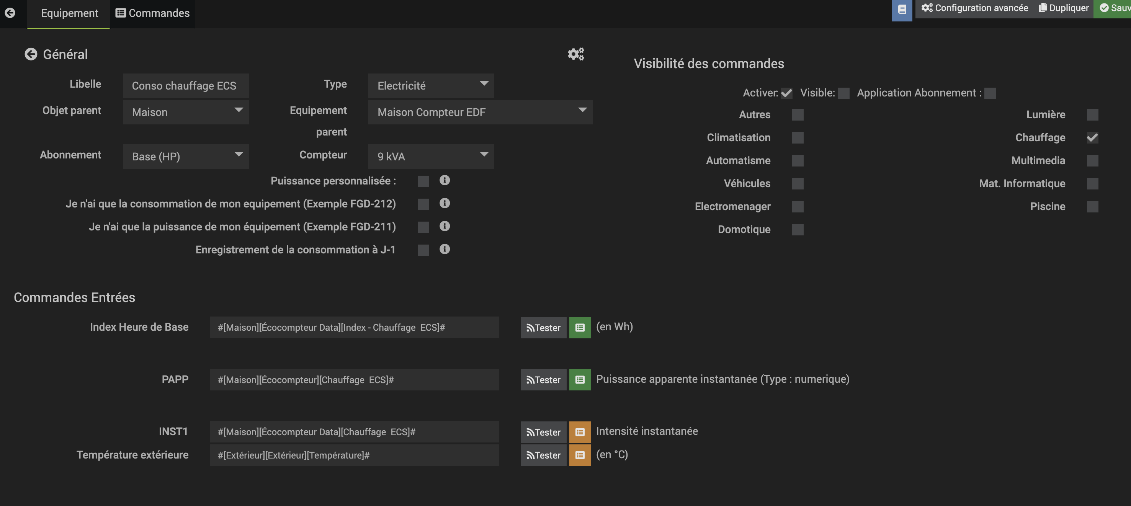Check the Autres category checkbox

(x=798, y=114)
